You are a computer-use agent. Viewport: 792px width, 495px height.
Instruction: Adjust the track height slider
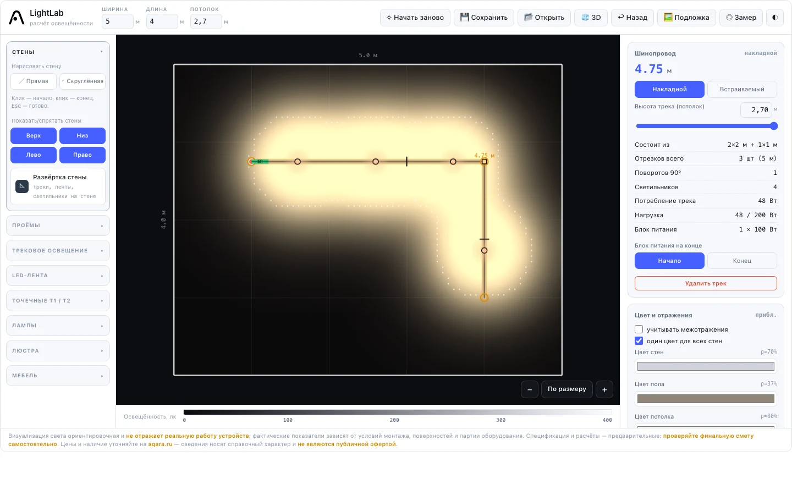pyautogui.click(x=706, y=126)
